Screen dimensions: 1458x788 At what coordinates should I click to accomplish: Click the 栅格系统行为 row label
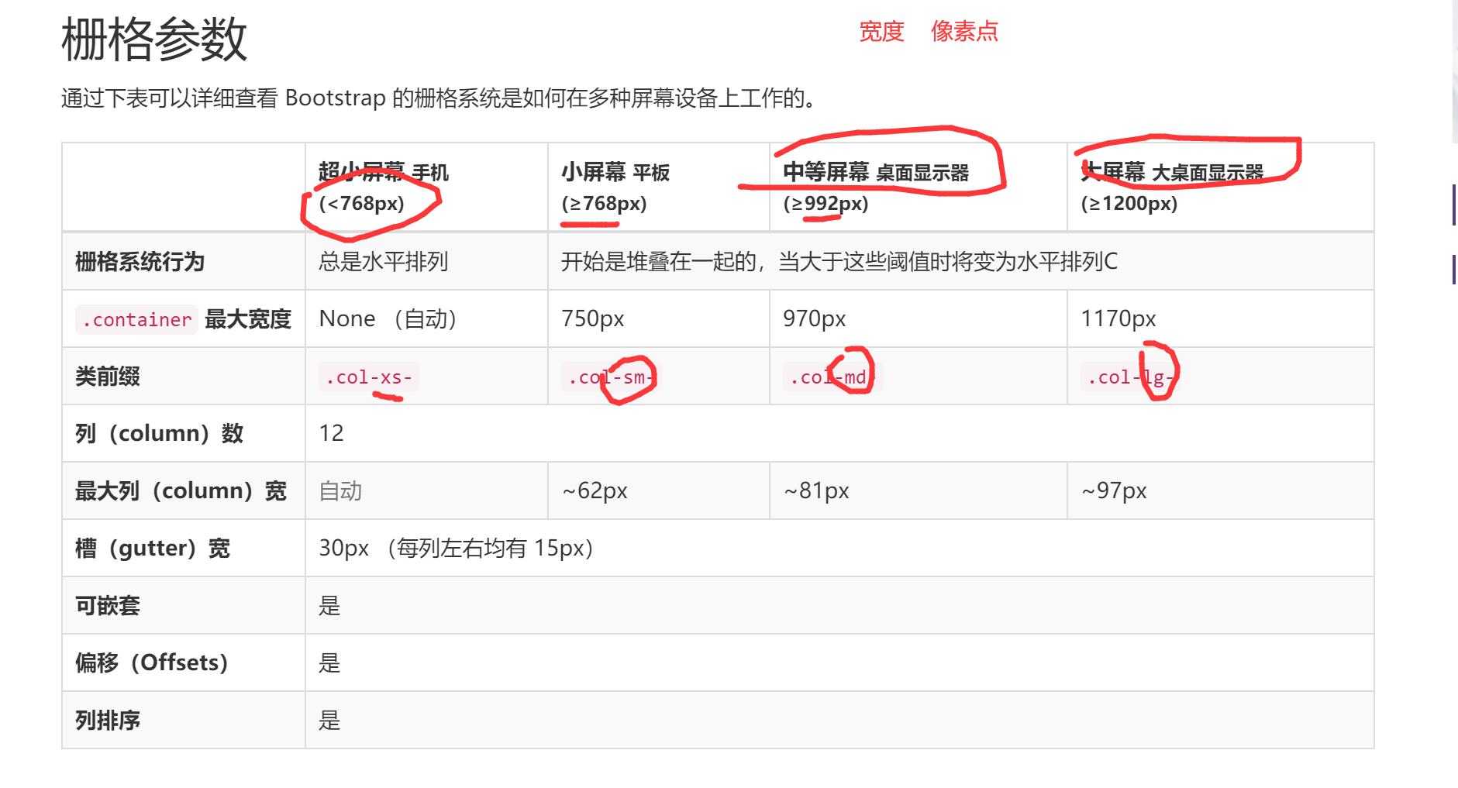[140, 262]
